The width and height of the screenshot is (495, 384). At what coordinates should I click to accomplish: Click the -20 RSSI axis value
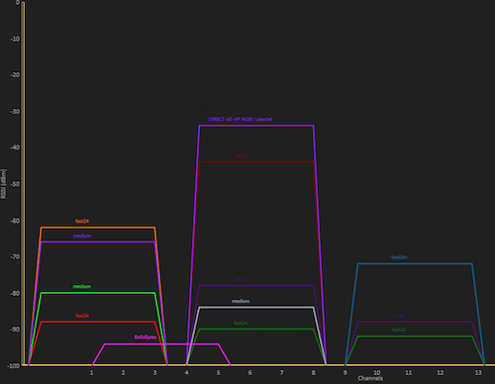click(x=15, y=75)
